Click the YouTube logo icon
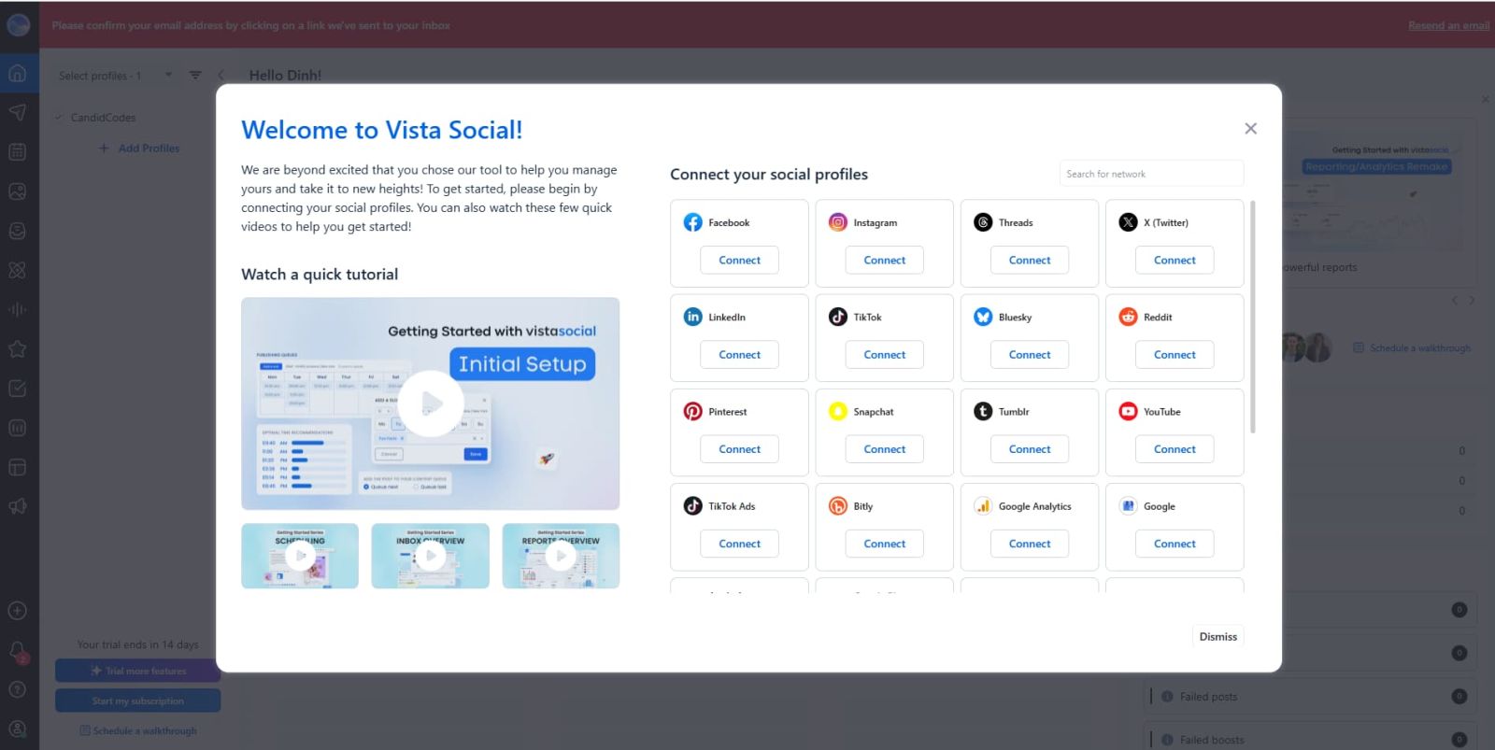 pyautogui.click(x=1128, y=411)
